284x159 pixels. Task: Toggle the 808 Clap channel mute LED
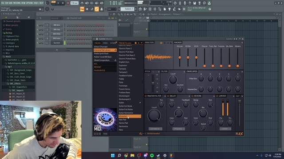point(38,30)
